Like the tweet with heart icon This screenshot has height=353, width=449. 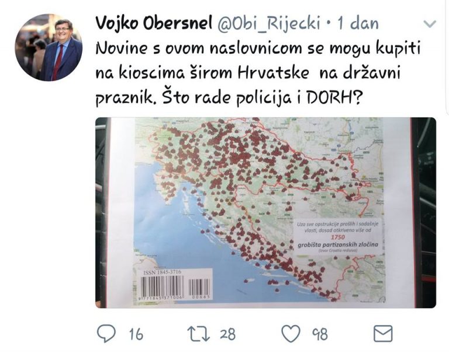(291, 334)
